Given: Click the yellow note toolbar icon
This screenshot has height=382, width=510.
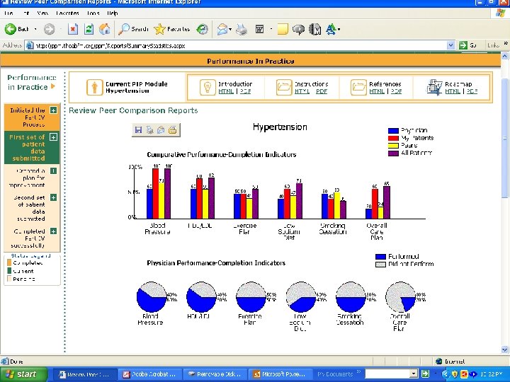Looking at the screenshot, I should [283, 29].
